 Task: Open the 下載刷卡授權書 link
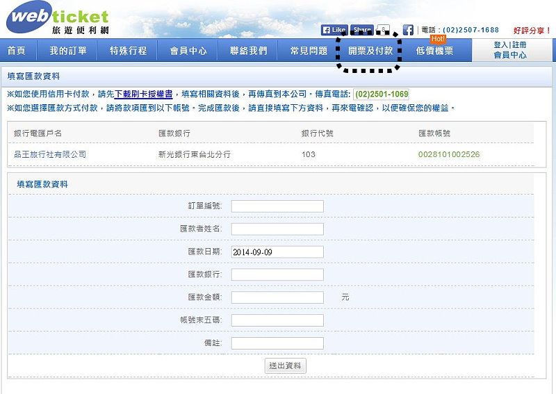point(143,94)
